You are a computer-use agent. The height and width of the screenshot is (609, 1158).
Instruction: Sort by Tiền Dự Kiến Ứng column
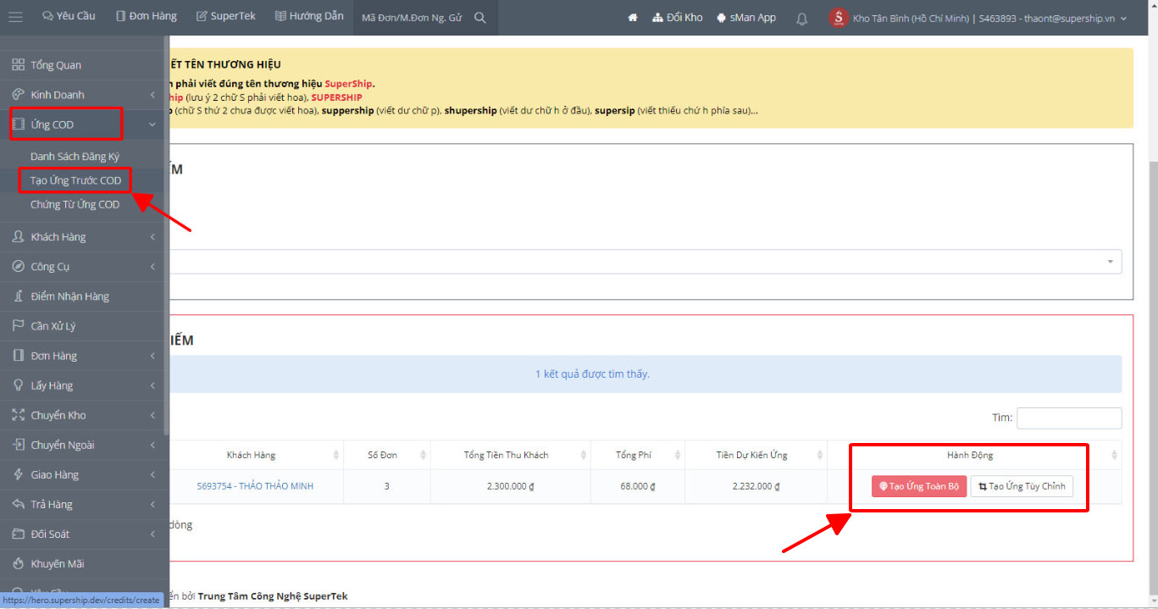click(x=756, y=455)
